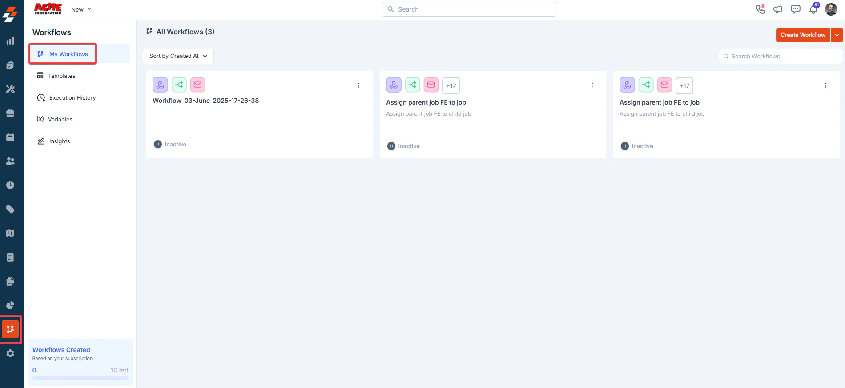The width and height of the screenshot is (845, 388).
Task: Expand the Create Workflow arrow dropdown
Action: 837,35
